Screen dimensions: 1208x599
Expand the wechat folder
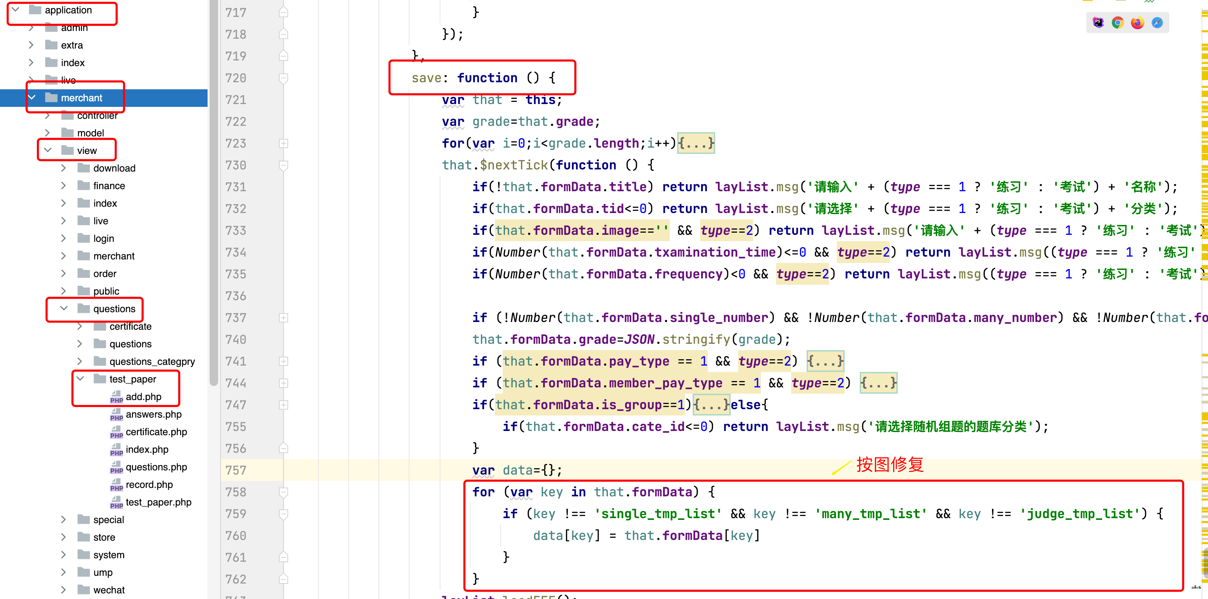click(64, 590)
